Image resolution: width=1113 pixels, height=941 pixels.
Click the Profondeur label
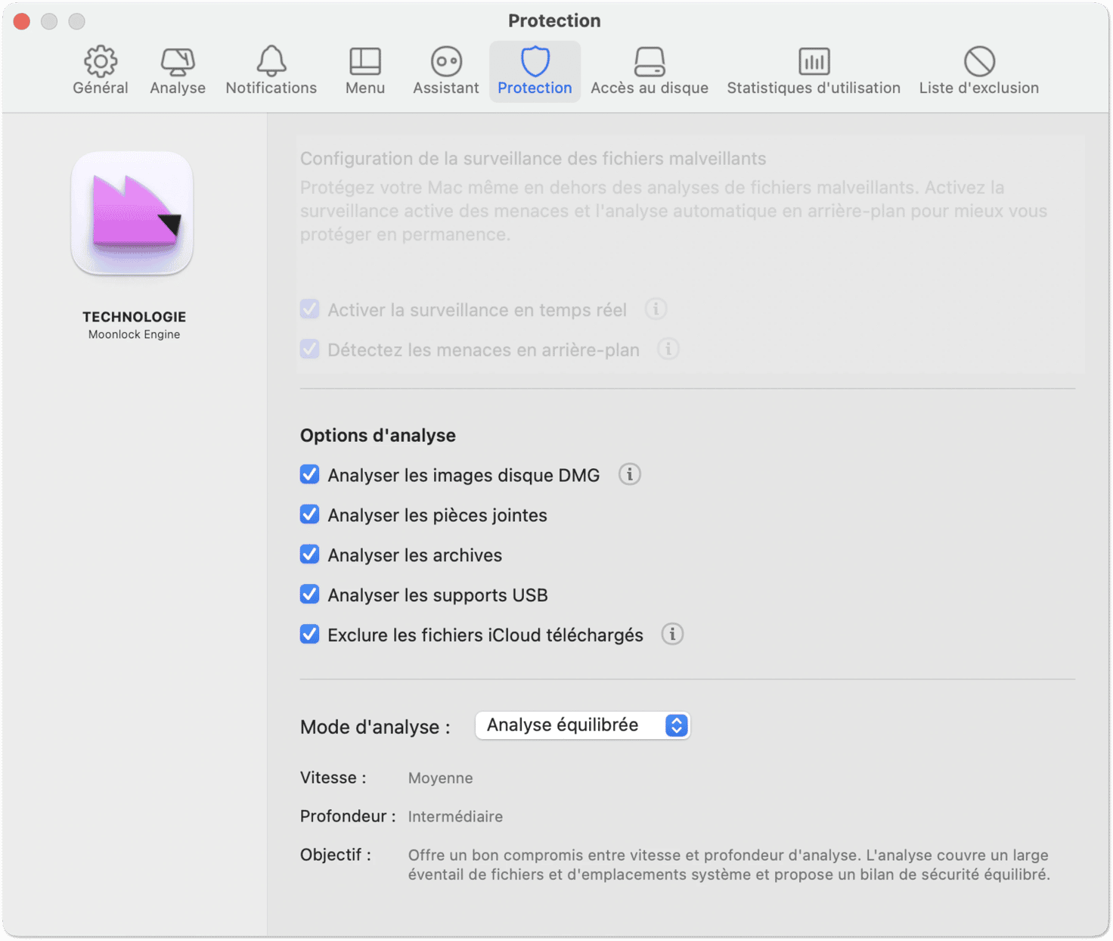click(x=348, y=816)
